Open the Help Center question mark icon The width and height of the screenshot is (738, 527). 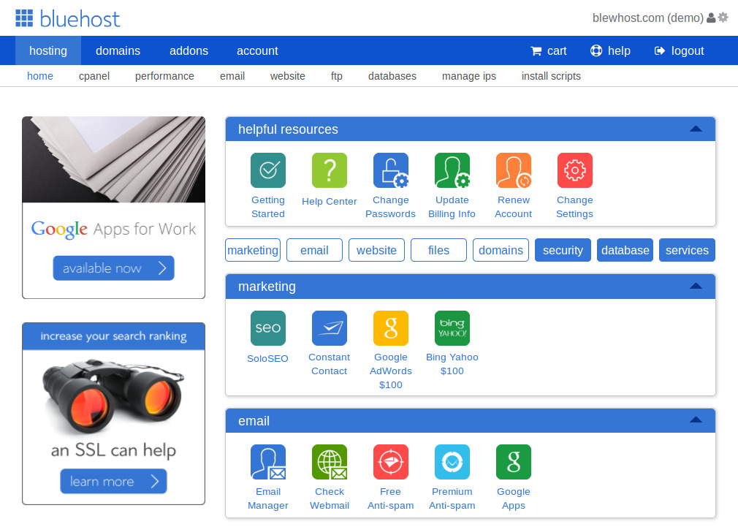330,170
